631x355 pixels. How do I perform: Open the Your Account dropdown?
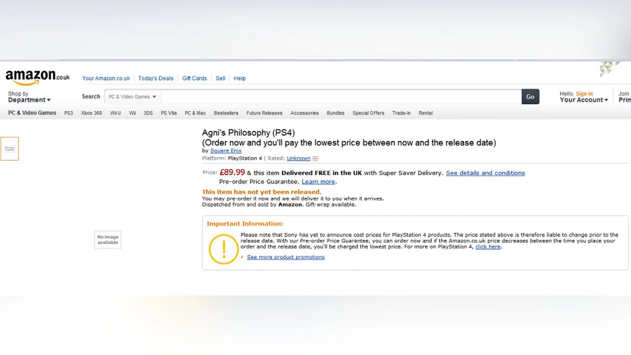pyautogui.click(x=584, y=100)
